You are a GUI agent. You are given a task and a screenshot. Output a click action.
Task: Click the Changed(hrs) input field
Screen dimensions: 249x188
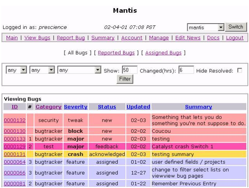click(x=186, y=70)
